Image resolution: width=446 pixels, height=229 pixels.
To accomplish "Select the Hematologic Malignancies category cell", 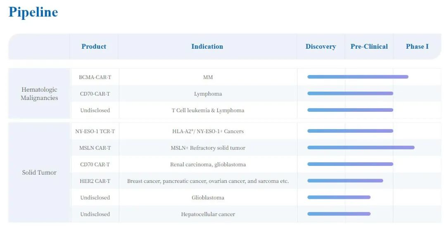I will coord(39,94).
